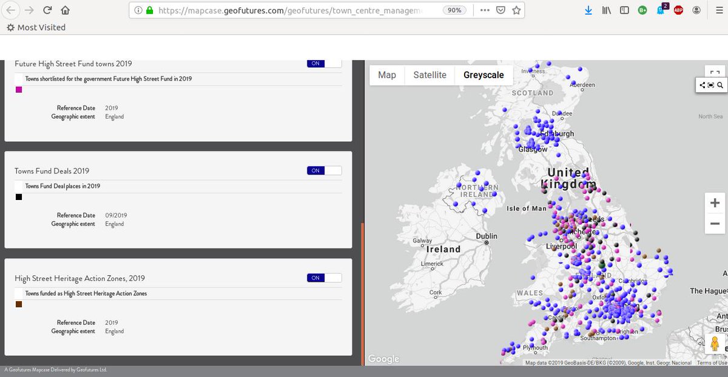This screenshot has width=728, height=377.
Task: Switch off Future High Street Fund towns layer
Action: point(325,64)
